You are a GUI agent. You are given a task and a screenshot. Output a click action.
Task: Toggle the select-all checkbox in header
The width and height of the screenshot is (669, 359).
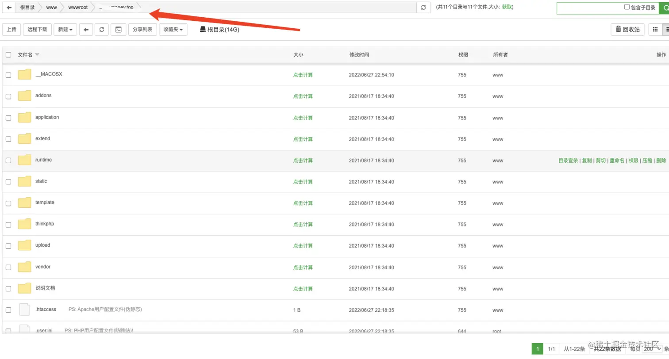(x=8, y=55)
